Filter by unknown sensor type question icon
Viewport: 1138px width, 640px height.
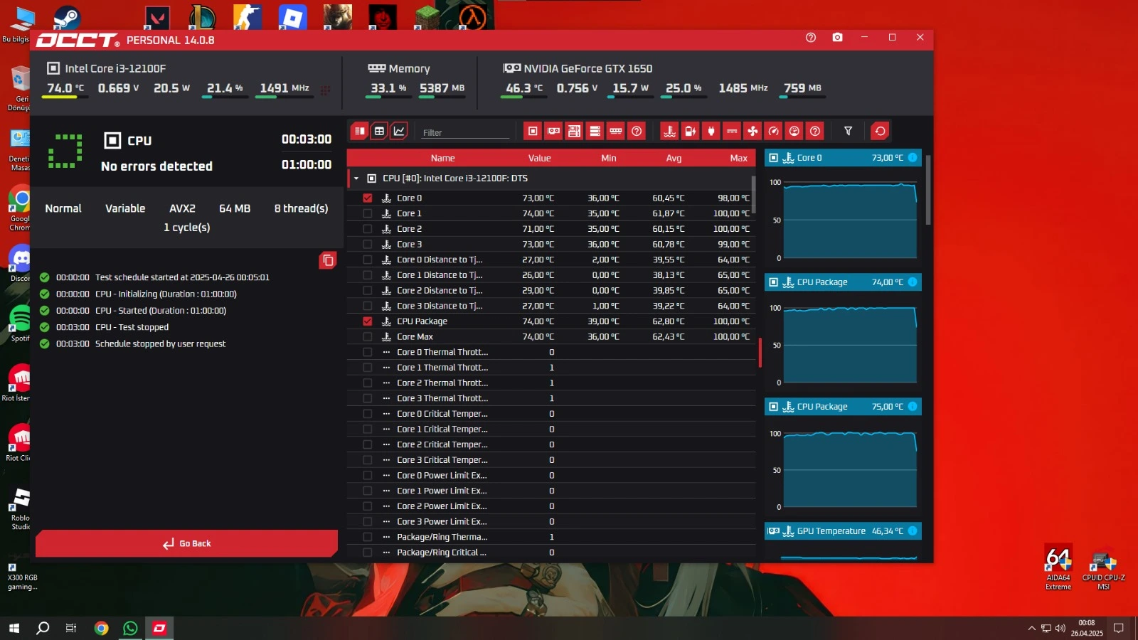(815, 131)
